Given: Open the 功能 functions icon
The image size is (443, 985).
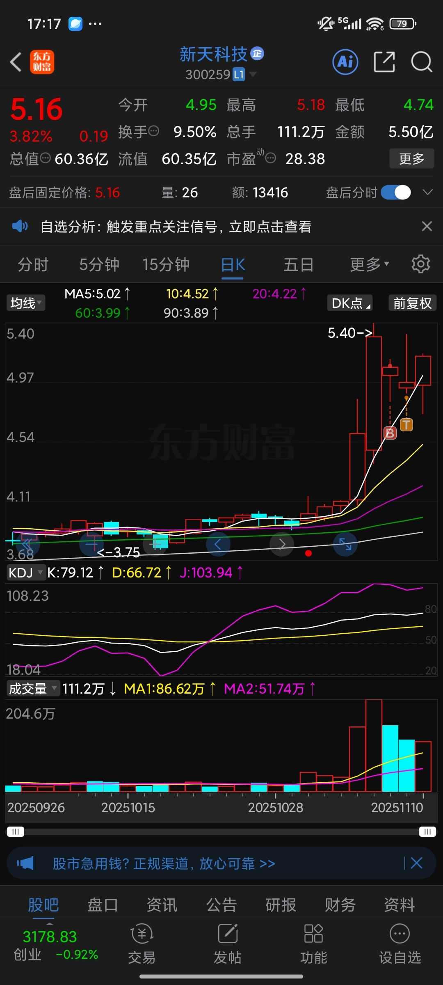Looking at the screenshot, I should point(314,944).
